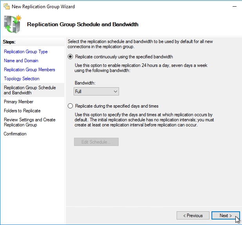
Task: Select Replicate during the specified days and times
Action: 70,106
